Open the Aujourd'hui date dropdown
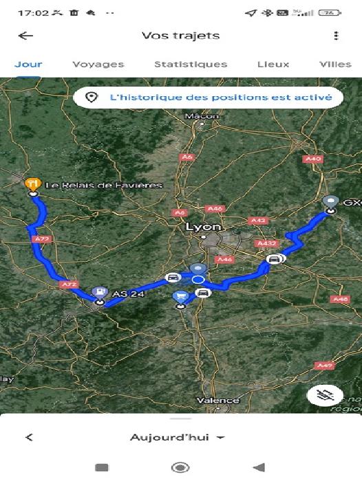Image resolution: width=362 pixels, height=481 pixels. tap(178, 437)
